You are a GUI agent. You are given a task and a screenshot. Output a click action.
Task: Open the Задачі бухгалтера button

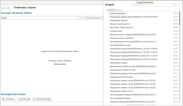point(93,18)
